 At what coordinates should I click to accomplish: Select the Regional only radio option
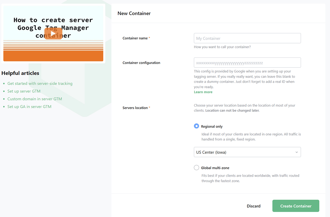(x=196, y=126)
